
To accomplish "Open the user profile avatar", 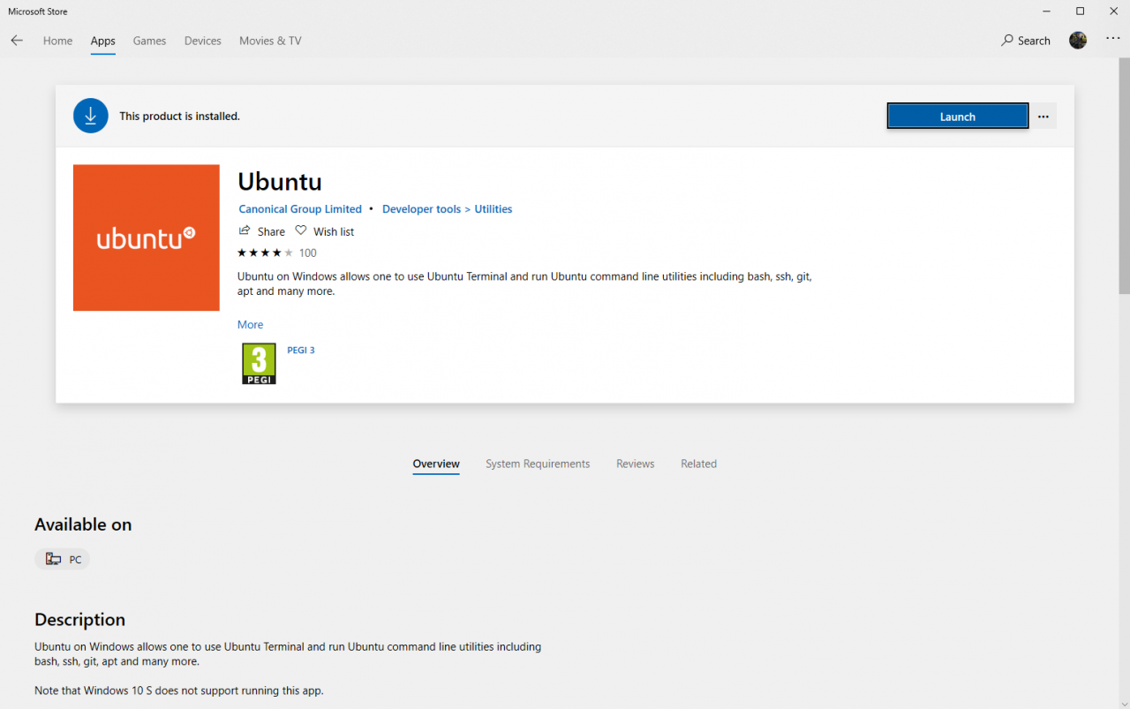I will click(x=1078, y=41).
